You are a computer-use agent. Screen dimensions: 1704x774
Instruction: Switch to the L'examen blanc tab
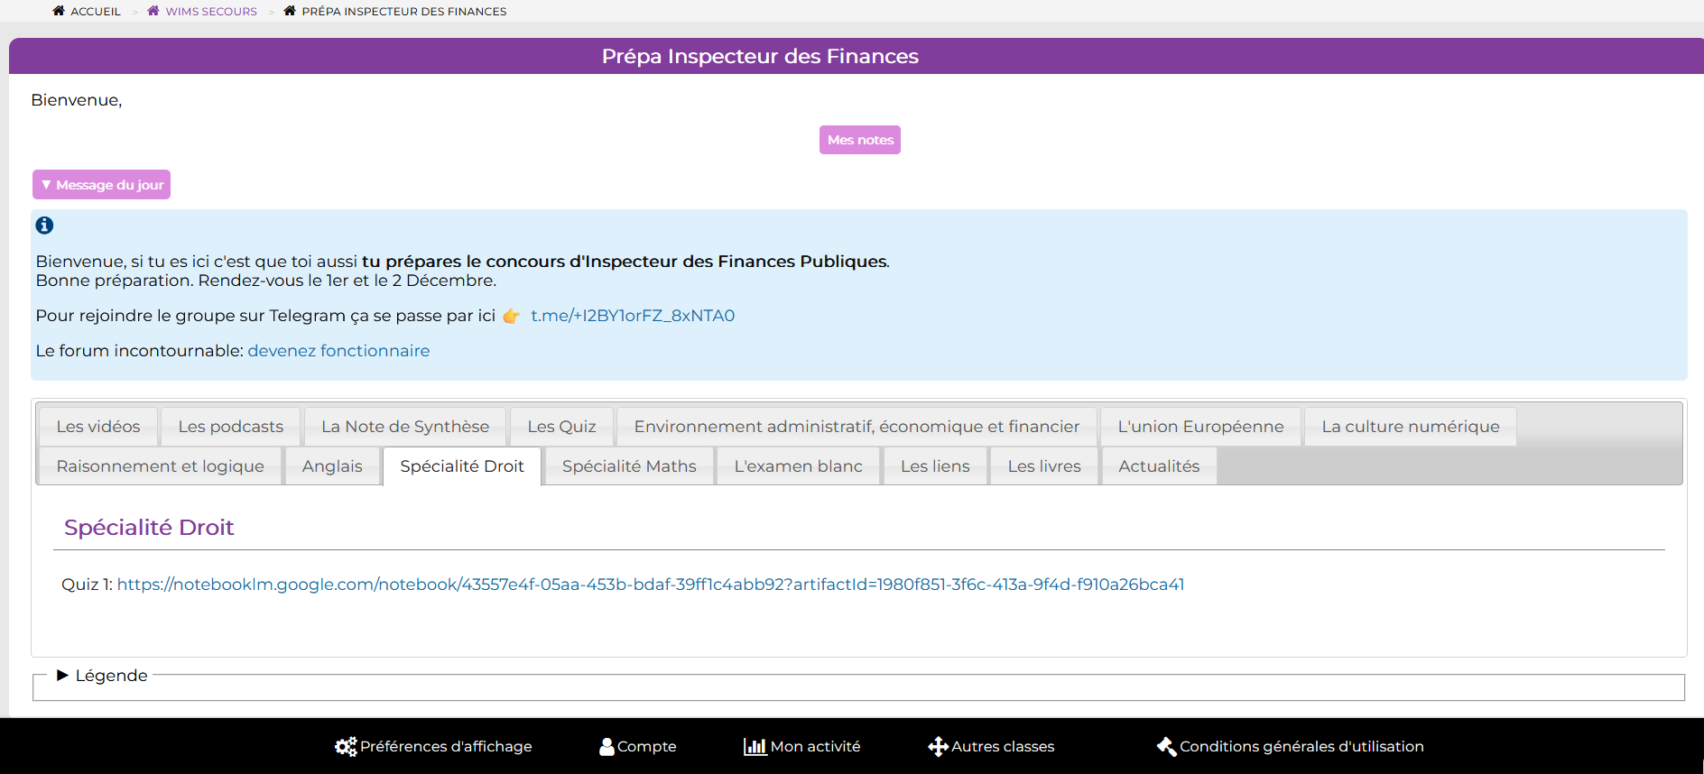[798, 466]
